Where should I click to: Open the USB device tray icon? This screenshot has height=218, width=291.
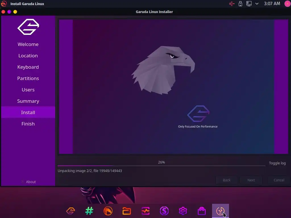point(240,4)
